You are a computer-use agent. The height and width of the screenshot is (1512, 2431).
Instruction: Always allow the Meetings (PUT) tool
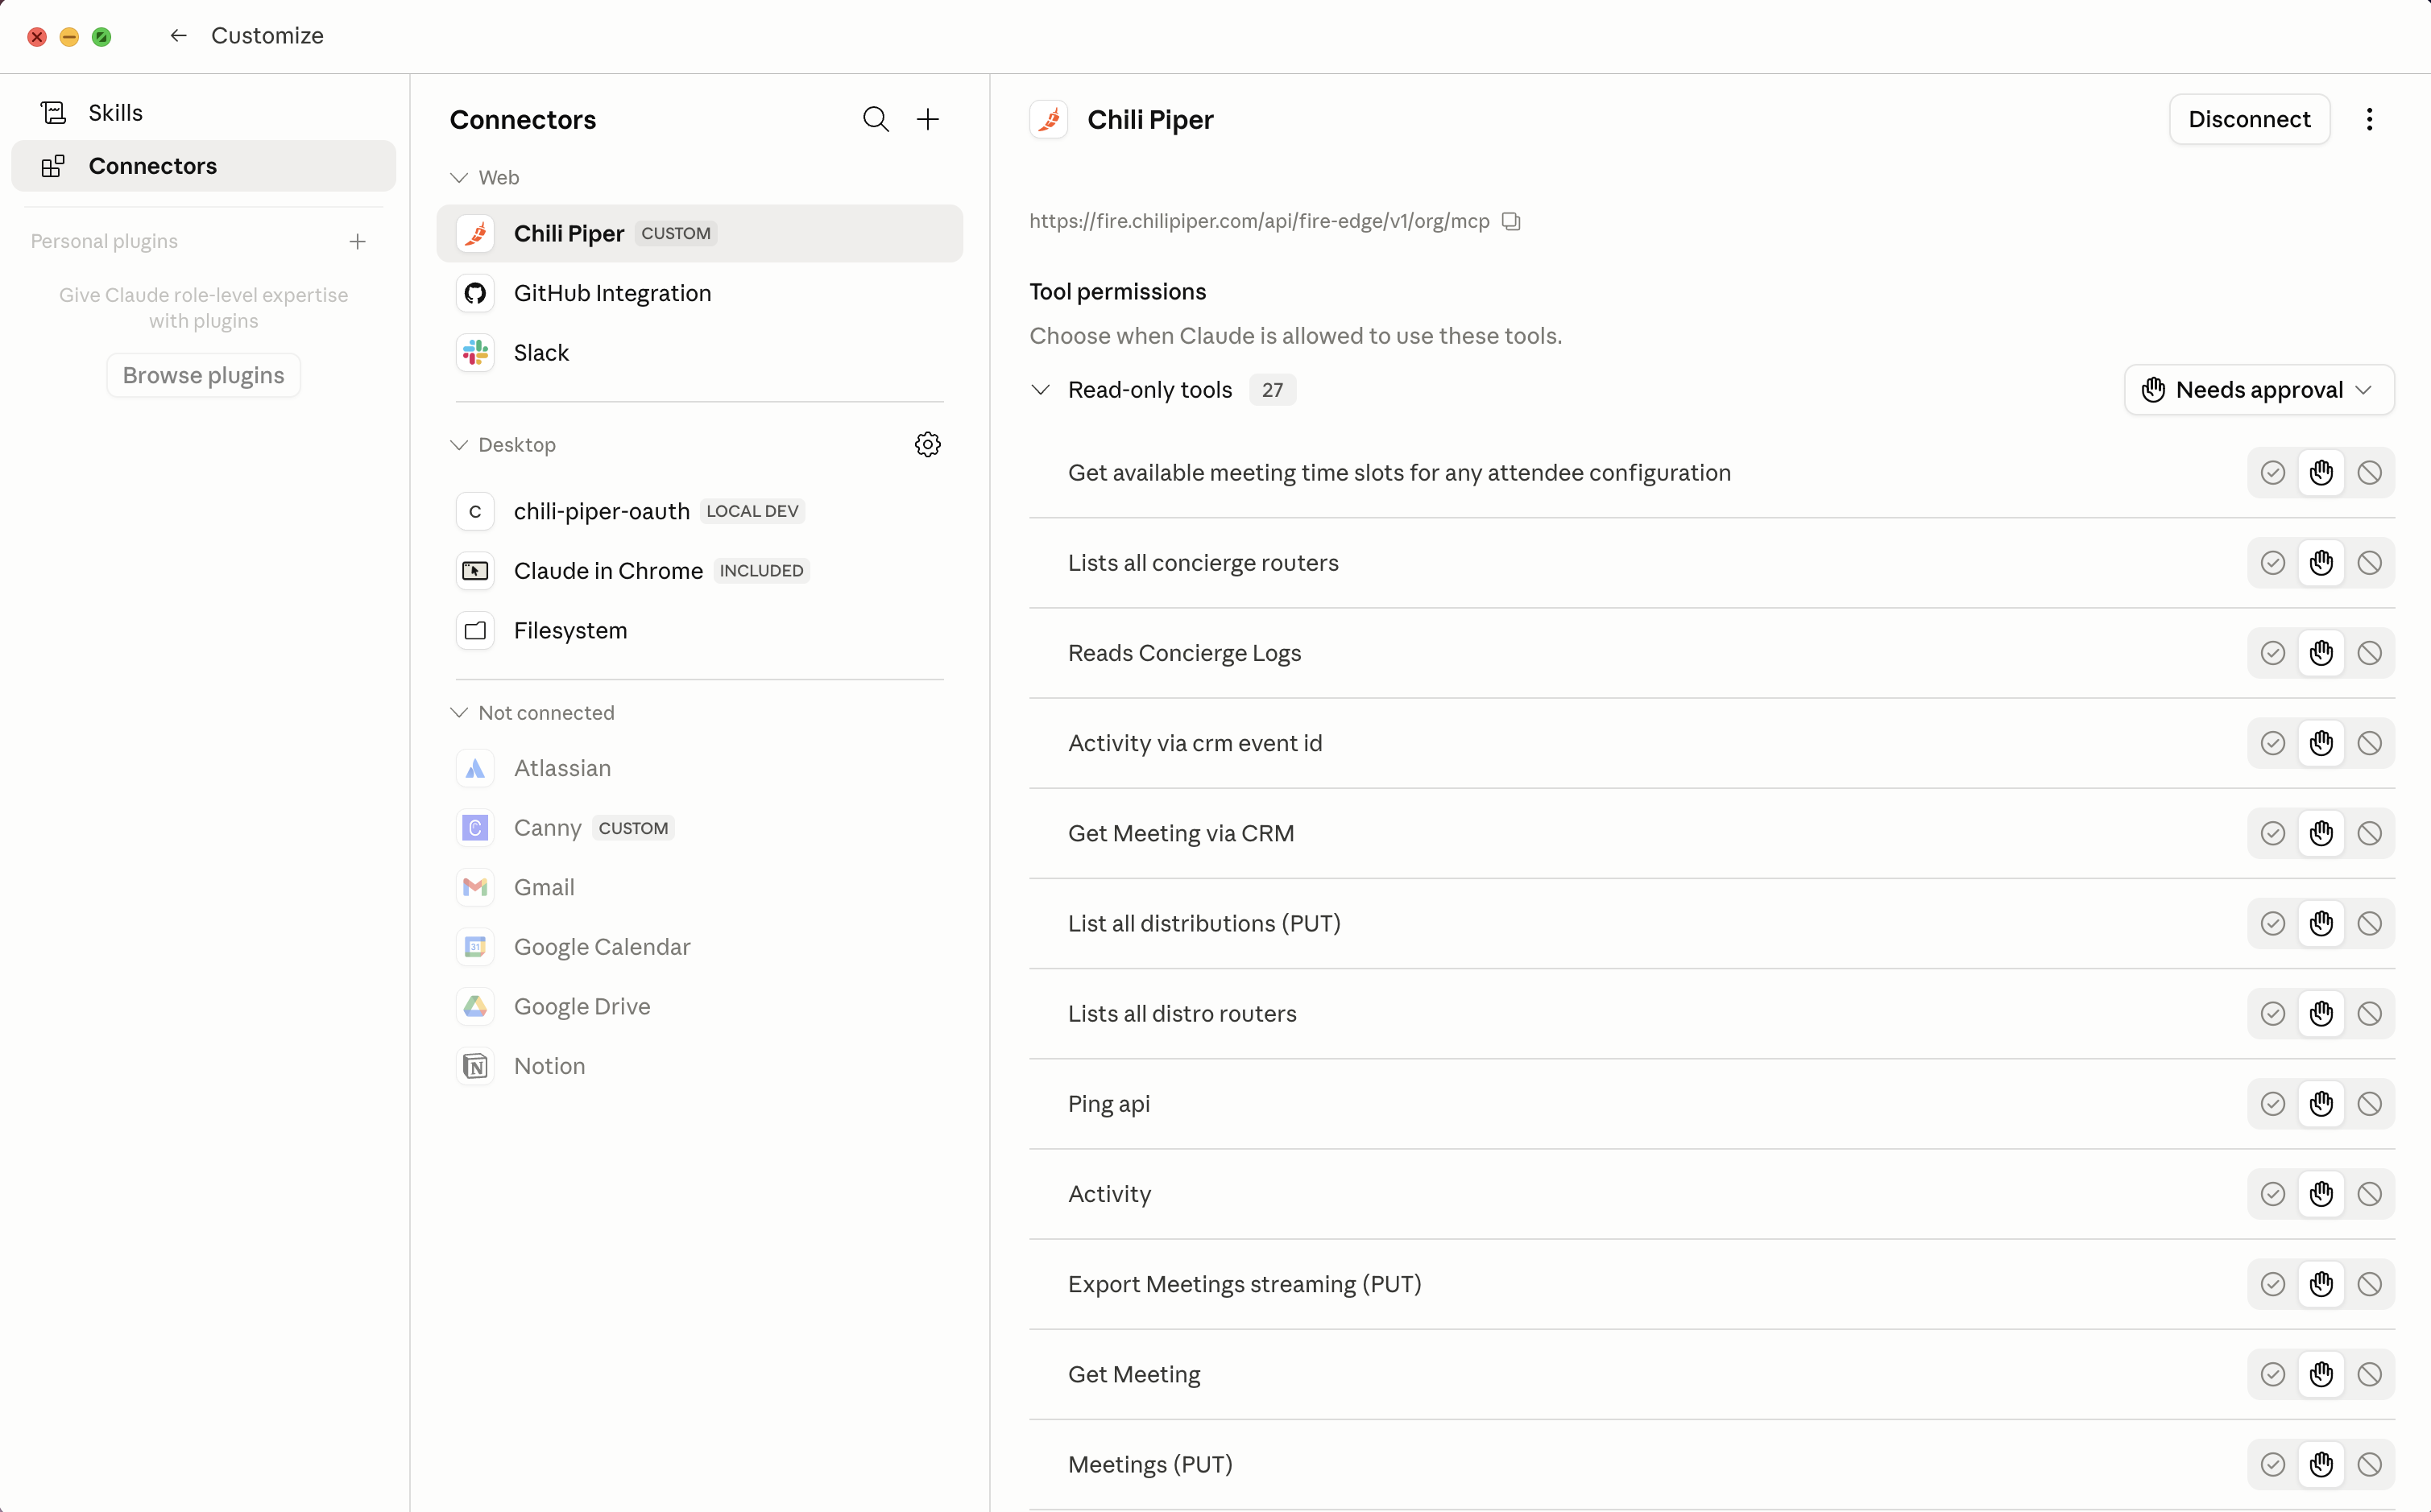(x=2273, y=1464)
